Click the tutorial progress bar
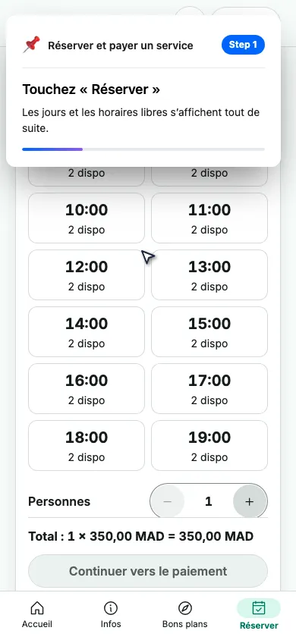The height and width of the screenshot is (640, 296). [143, 149]
